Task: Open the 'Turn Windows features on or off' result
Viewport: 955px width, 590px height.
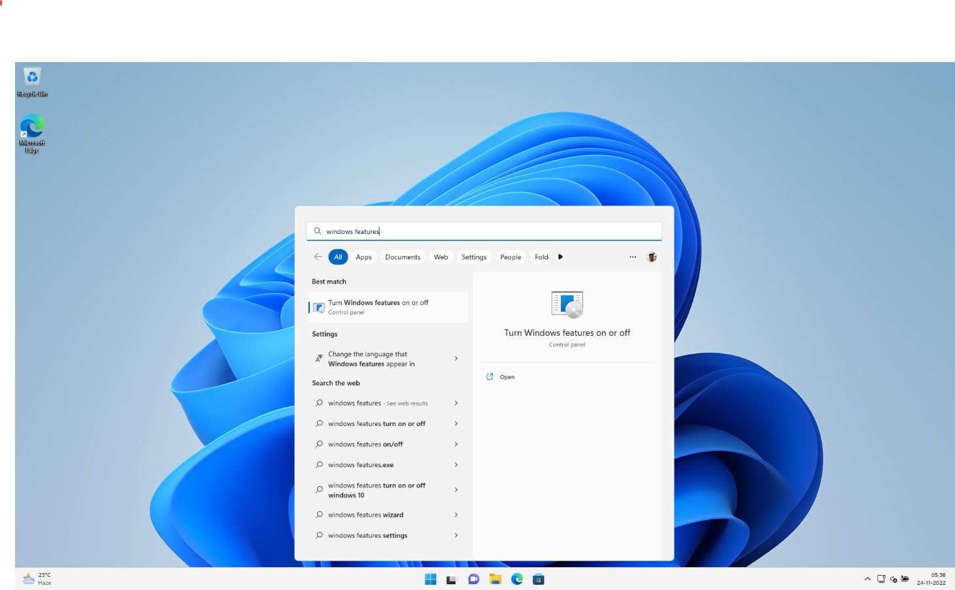Action: (388, 307)
